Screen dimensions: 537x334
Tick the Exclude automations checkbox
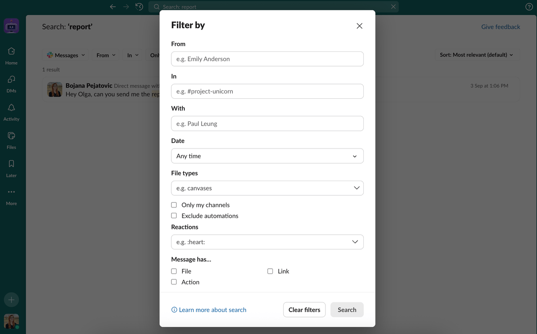(x=174, y=216)
